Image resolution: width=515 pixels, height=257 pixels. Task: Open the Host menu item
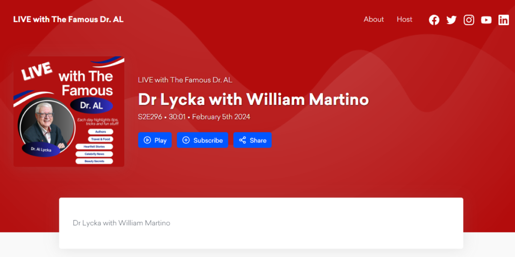pos(404,20)
